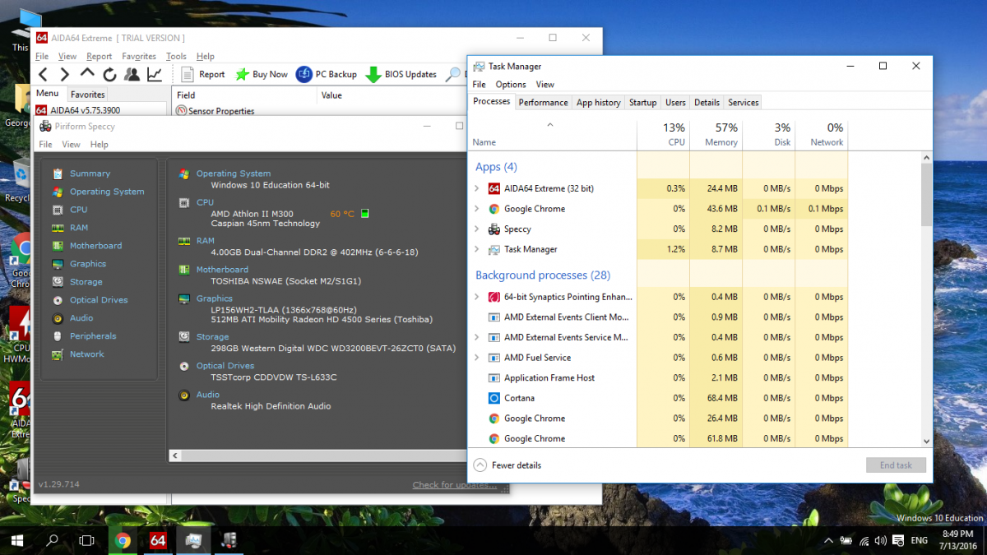This screenshot has height=555, width=987.
Task: Sort processes by Memory column
Action: [x=716, y=135]
